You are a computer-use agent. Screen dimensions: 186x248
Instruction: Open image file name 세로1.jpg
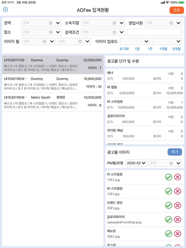(113, 208)
